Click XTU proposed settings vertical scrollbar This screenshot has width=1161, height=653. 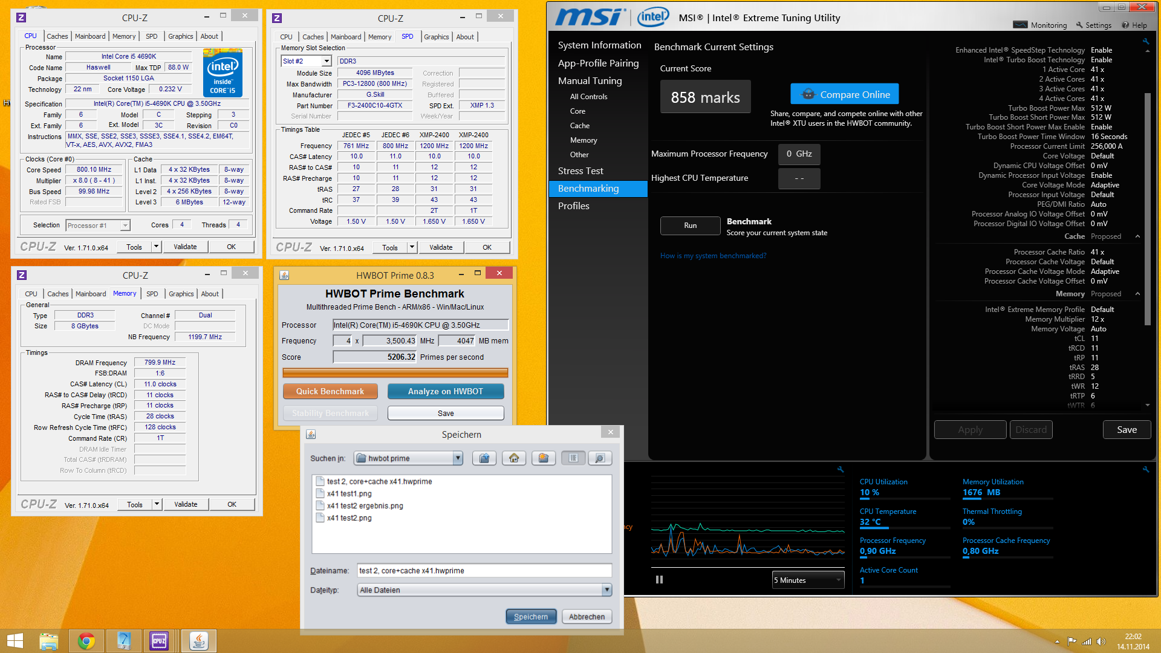(x=1147, y=209)
